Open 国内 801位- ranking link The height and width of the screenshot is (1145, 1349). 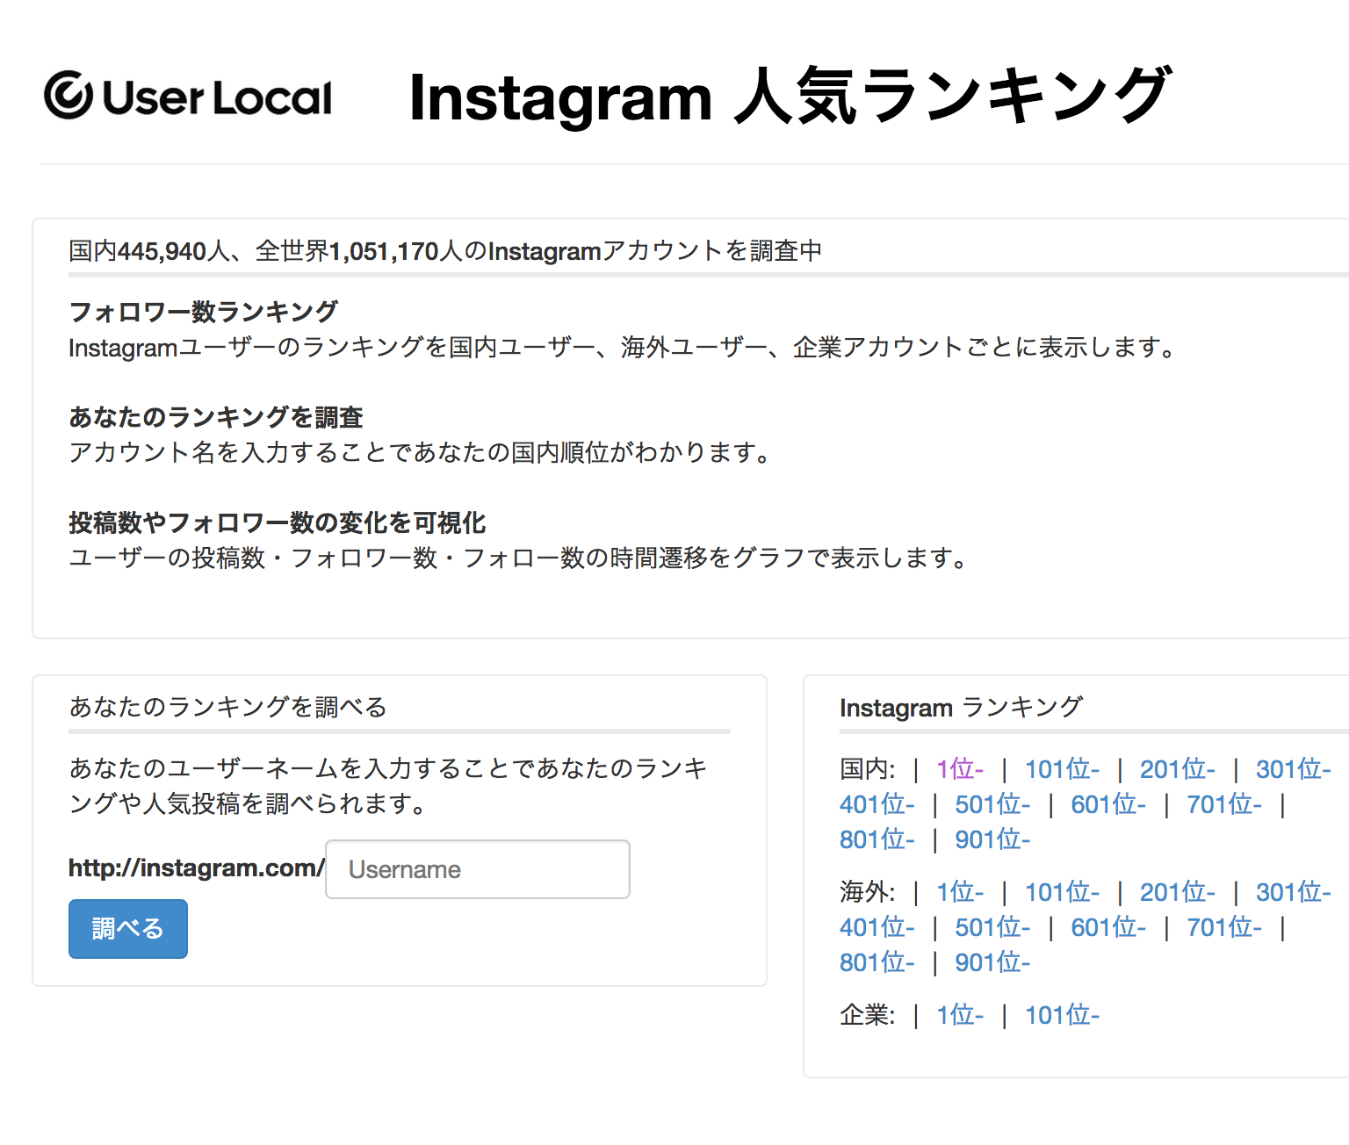877,839
